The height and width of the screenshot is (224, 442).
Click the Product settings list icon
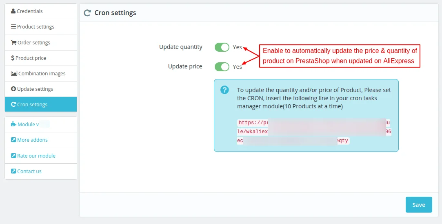coord(13,27)
